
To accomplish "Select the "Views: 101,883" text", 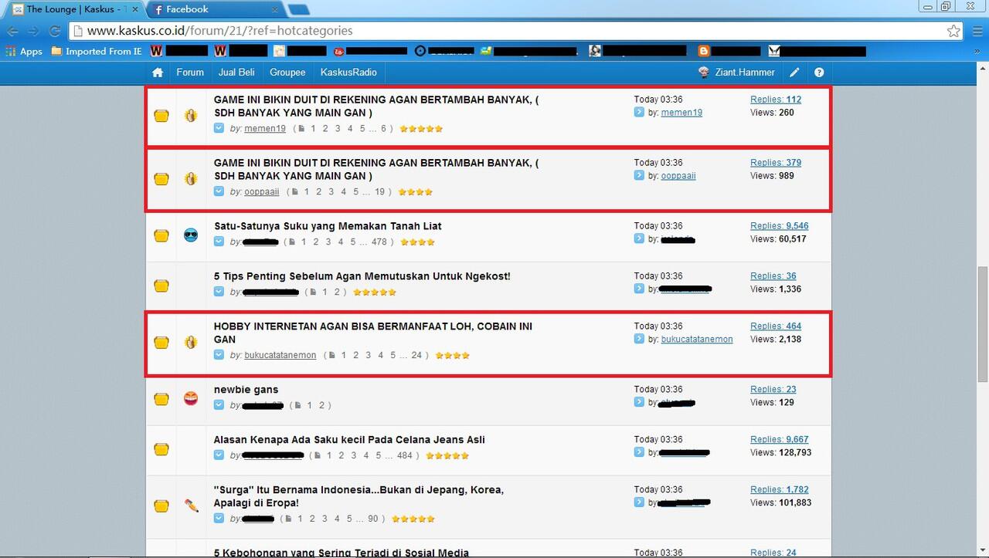I will pos(781,503).
